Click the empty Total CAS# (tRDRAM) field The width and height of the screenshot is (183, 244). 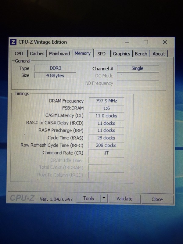pyautogui.click(x=106, y=168)
